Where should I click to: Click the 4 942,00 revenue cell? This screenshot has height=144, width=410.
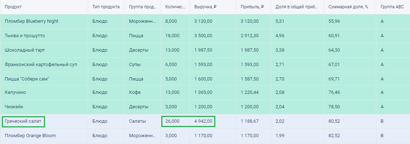(x=203, y=121)
